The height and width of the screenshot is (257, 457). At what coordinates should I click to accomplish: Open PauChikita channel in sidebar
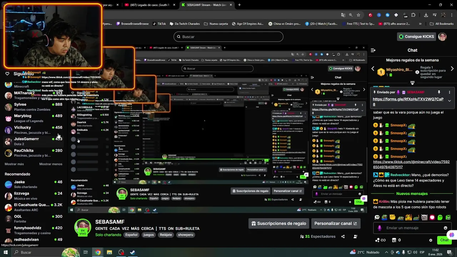pyautogui.click(x=34, y=153)
